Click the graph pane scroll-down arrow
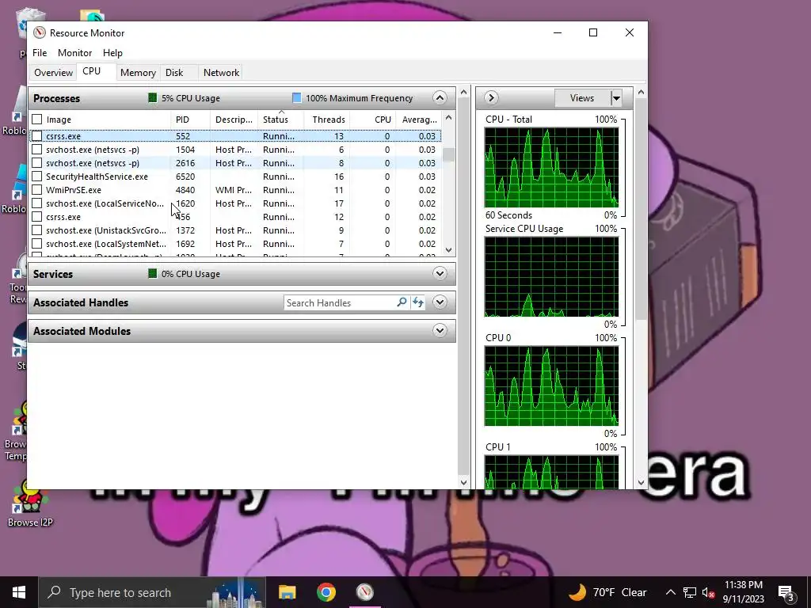Viewport: 811px width, 608px height. point(642,482)
